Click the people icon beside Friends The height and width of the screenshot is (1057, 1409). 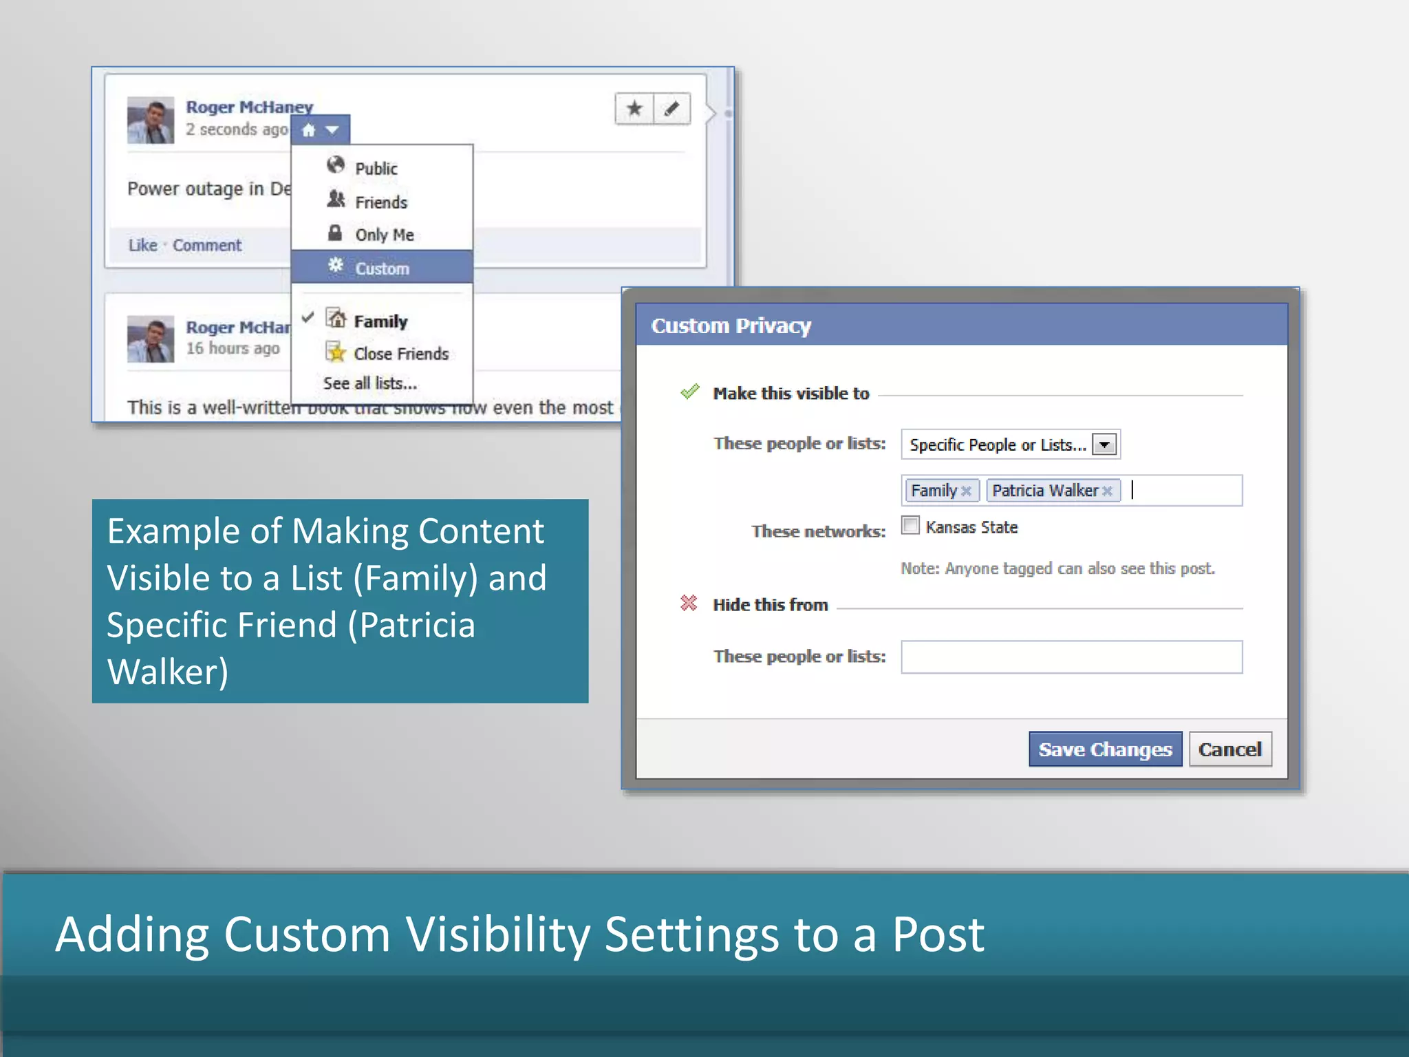336,200
